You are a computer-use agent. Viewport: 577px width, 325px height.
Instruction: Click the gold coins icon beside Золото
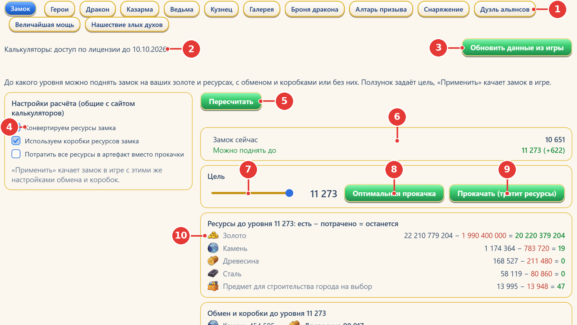pos(213,235)
